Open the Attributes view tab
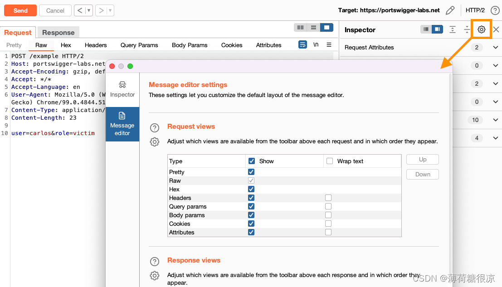Screen dimensions: 502x287 coord(268,45)
